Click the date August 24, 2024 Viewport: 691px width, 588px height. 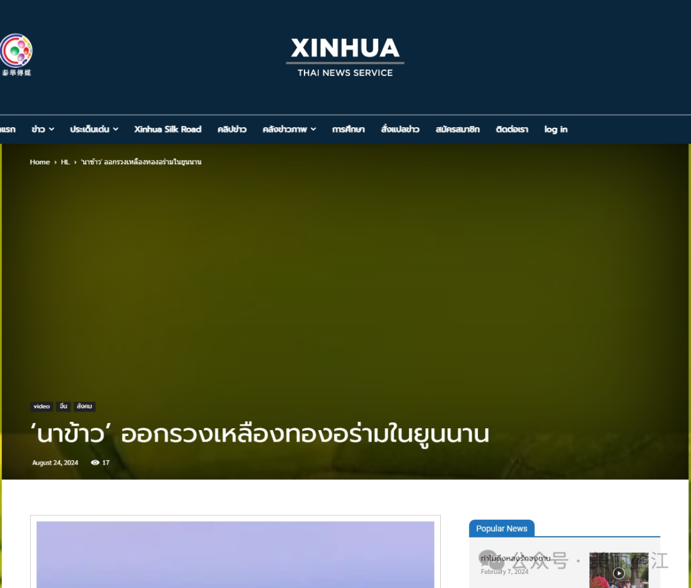point(55,463)
